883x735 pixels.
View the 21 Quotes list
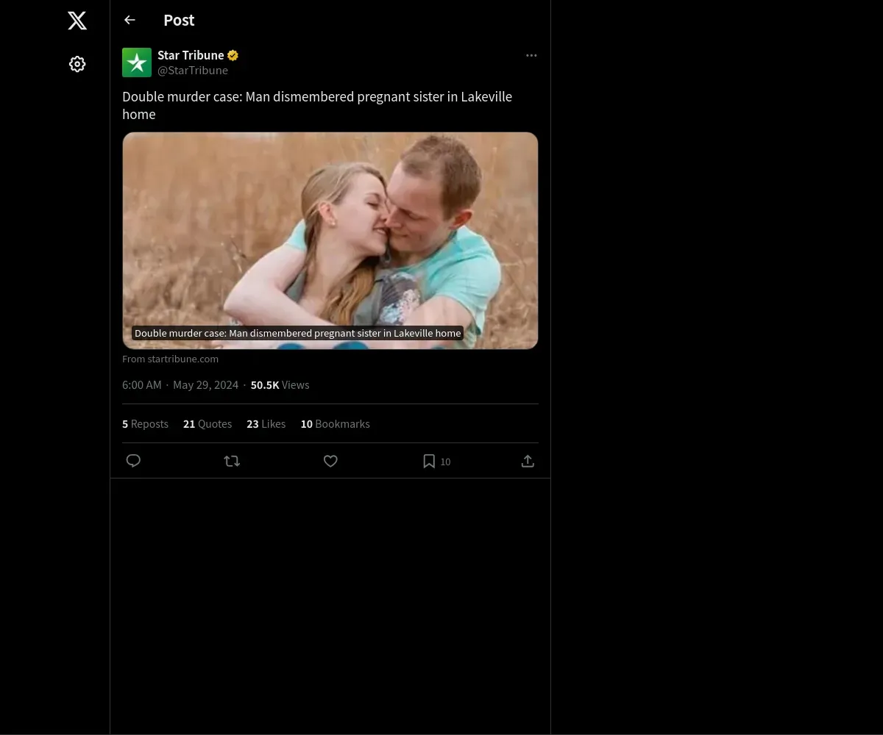(208, 424)
